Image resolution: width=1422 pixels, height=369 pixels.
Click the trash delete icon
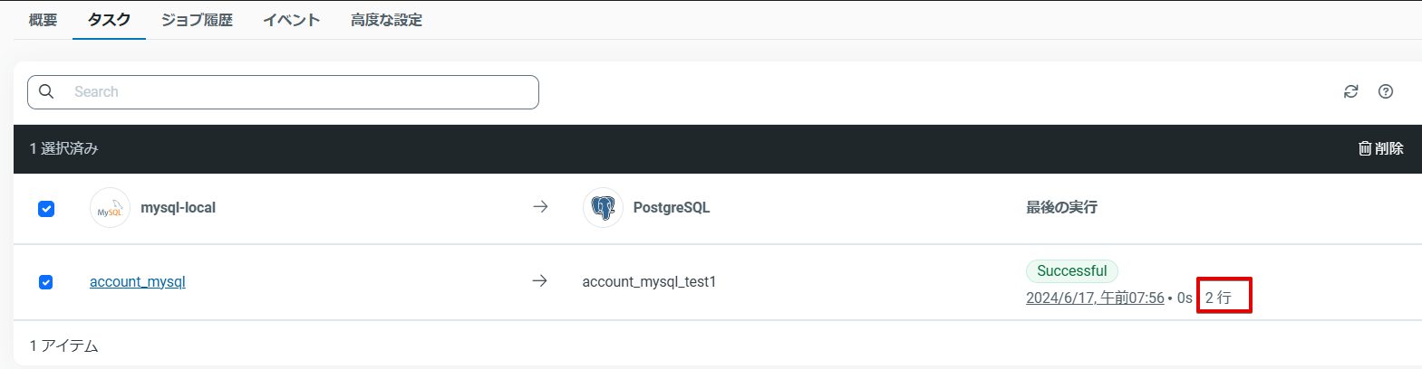1365,148
